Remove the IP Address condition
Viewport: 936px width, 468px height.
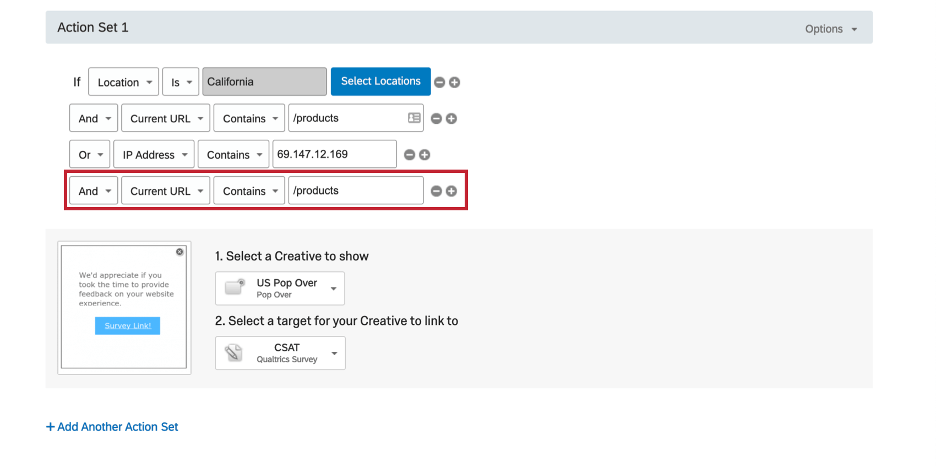click(410, 155)
